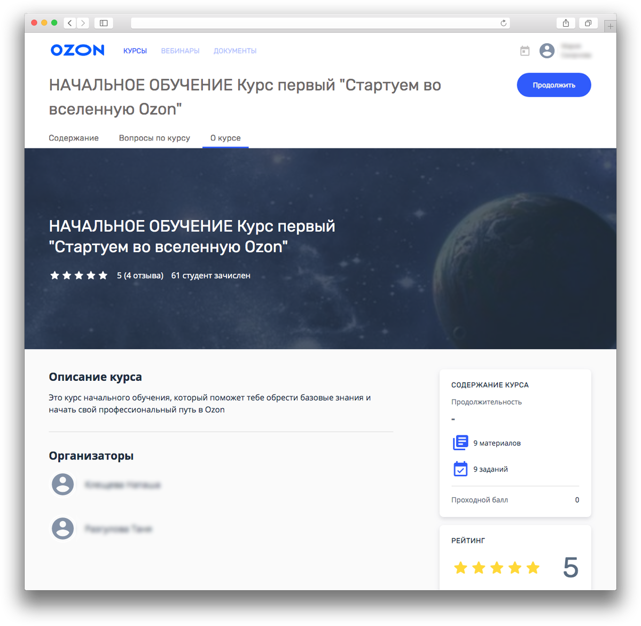Click the passing score value 0
This screenshot has height=626, width=641.
pos(577,500)
